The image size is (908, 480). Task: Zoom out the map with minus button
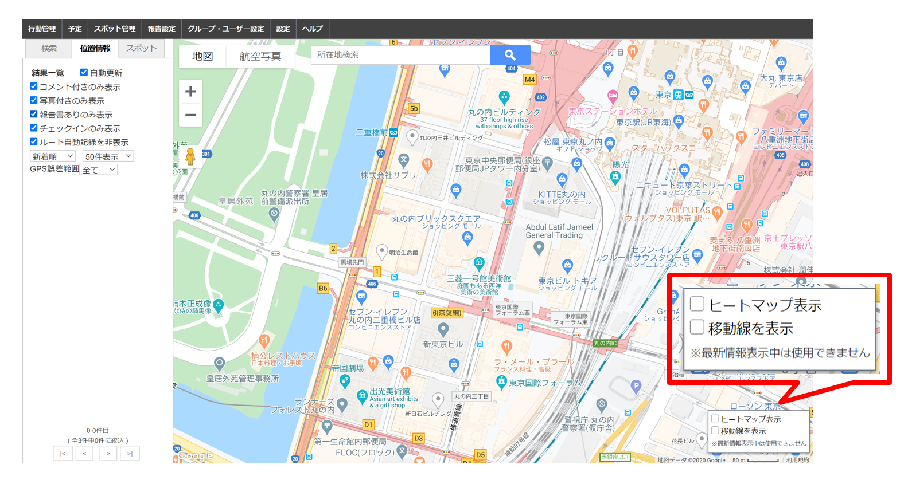pos(190,115)
